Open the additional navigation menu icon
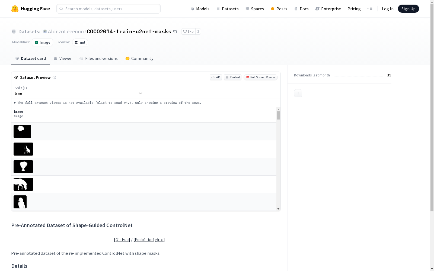The height and width of the screenshot is (271, 434). [370, 9]
